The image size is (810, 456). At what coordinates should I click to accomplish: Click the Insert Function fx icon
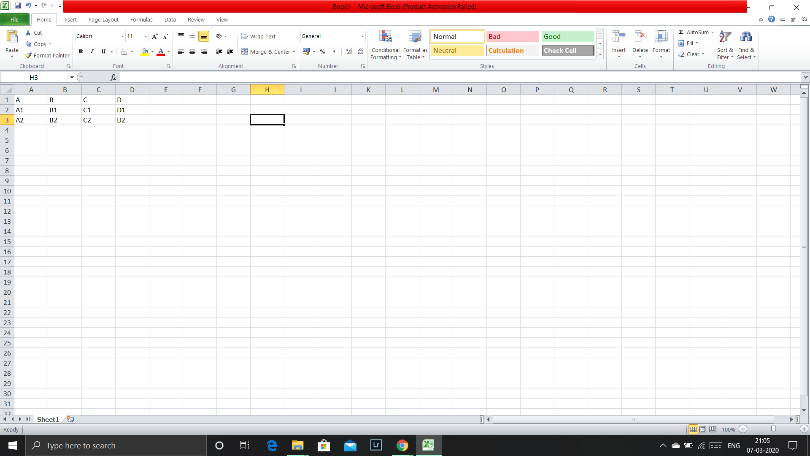point(113,77)
